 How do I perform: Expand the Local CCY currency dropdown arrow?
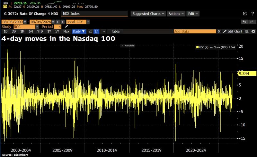88,22
